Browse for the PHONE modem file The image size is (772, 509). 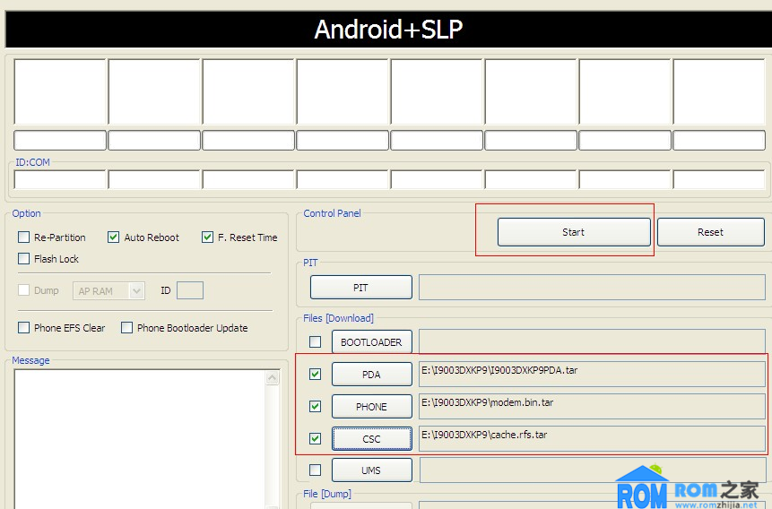(371, 407)
